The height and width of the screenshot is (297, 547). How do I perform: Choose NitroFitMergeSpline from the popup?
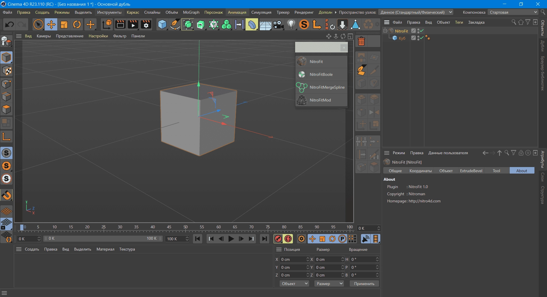[x=321, y=87]
